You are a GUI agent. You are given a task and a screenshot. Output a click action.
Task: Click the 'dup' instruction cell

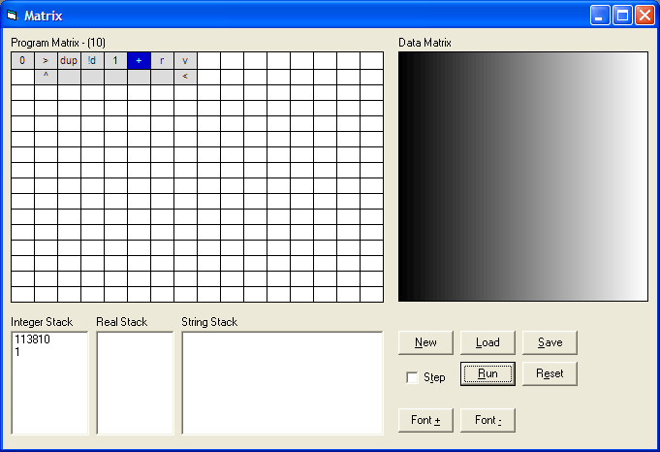[69, 60]
